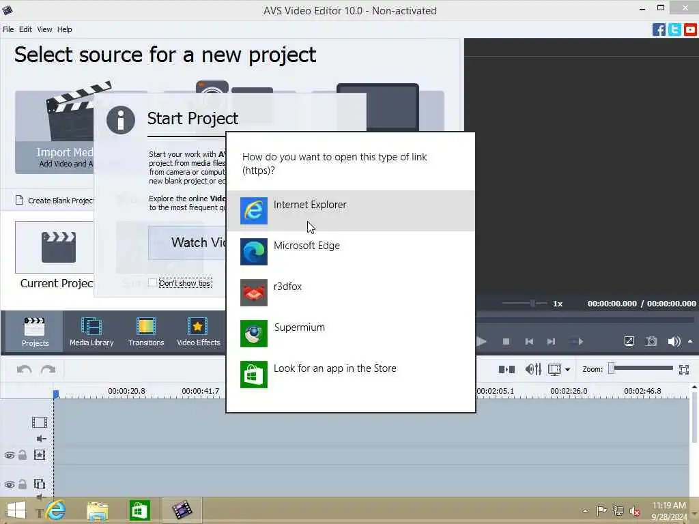Open the YouTube channel icon
This screenshot has width=699, height=524.
690,30
